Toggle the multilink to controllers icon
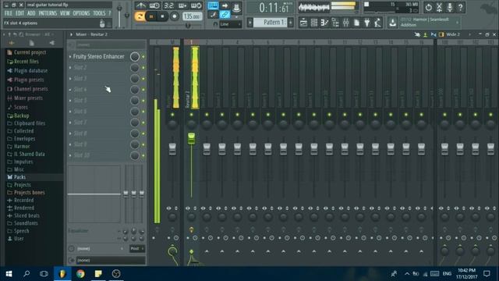Image resolution: width=499 pixels, height=281 pixels. tap(225, 15)
